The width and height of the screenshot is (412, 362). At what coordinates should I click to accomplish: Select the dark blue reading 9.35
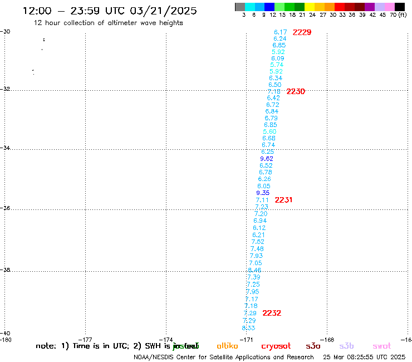(x=263, y=193)
